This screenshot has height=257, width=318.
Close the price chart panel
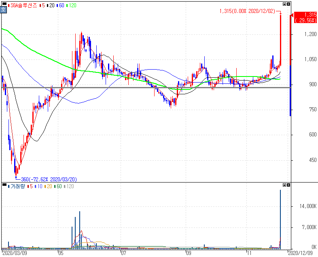[288, 4]
